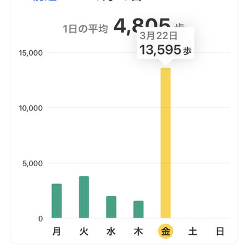This screenshot has width=248, height=248.
Task: Tap the Monday green step bar
Action: click(x=56, y=201)
